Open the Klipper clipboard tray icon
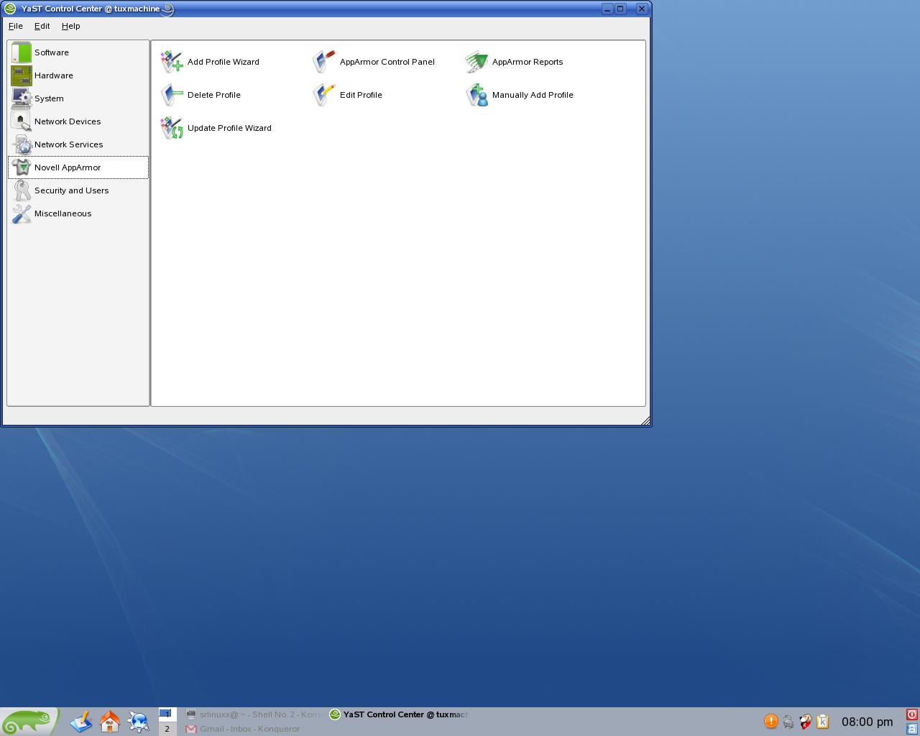Screen dimensions: 920x736 coord(823,721)
